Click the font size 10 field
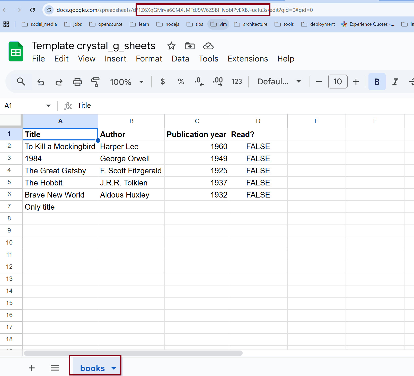This screenshot has width=414, height=376. pos(338,82)
